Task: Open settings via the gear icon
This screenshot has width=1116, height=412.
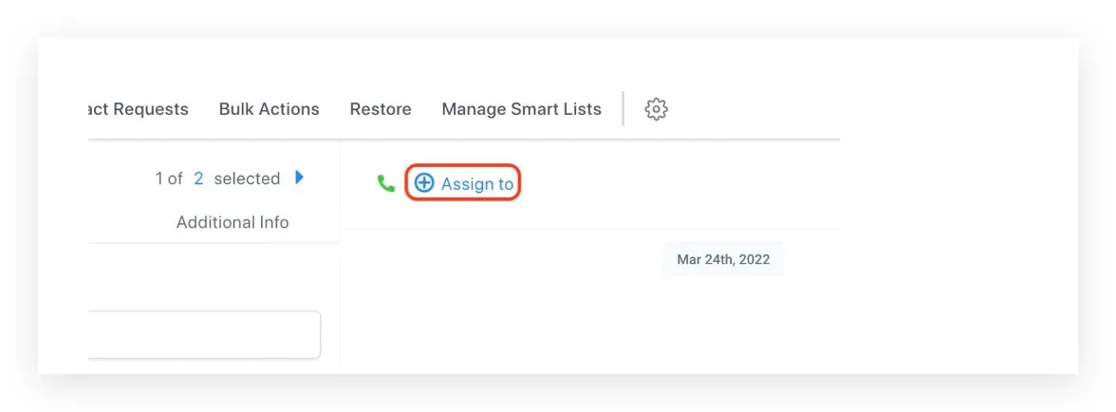Action: pyautogui.click(x=656, y=109)
